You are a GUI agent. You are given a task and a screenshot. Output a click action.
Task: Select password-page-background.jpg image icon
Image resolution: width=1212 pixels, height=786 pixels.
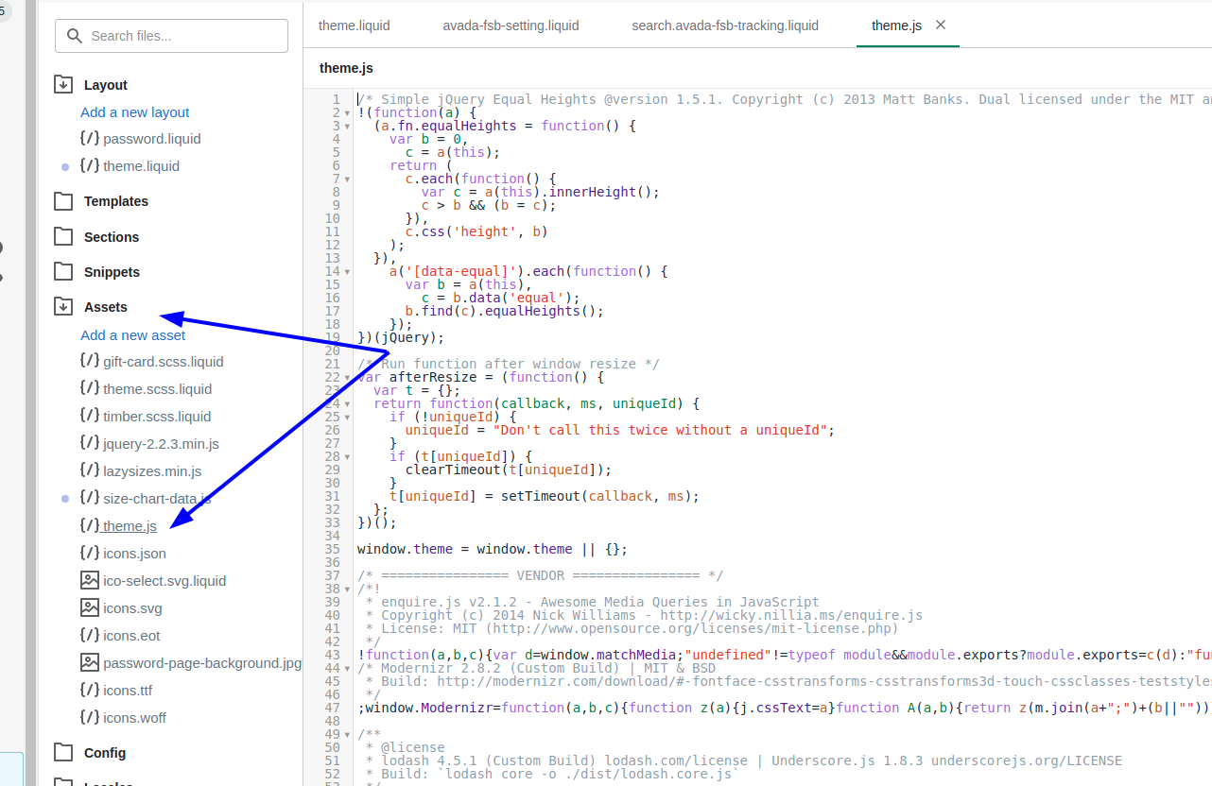point(90,662)
